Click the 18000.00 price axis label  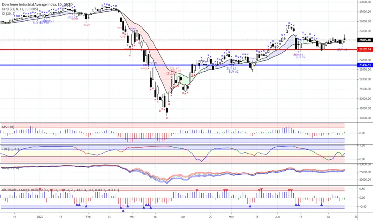365,118
